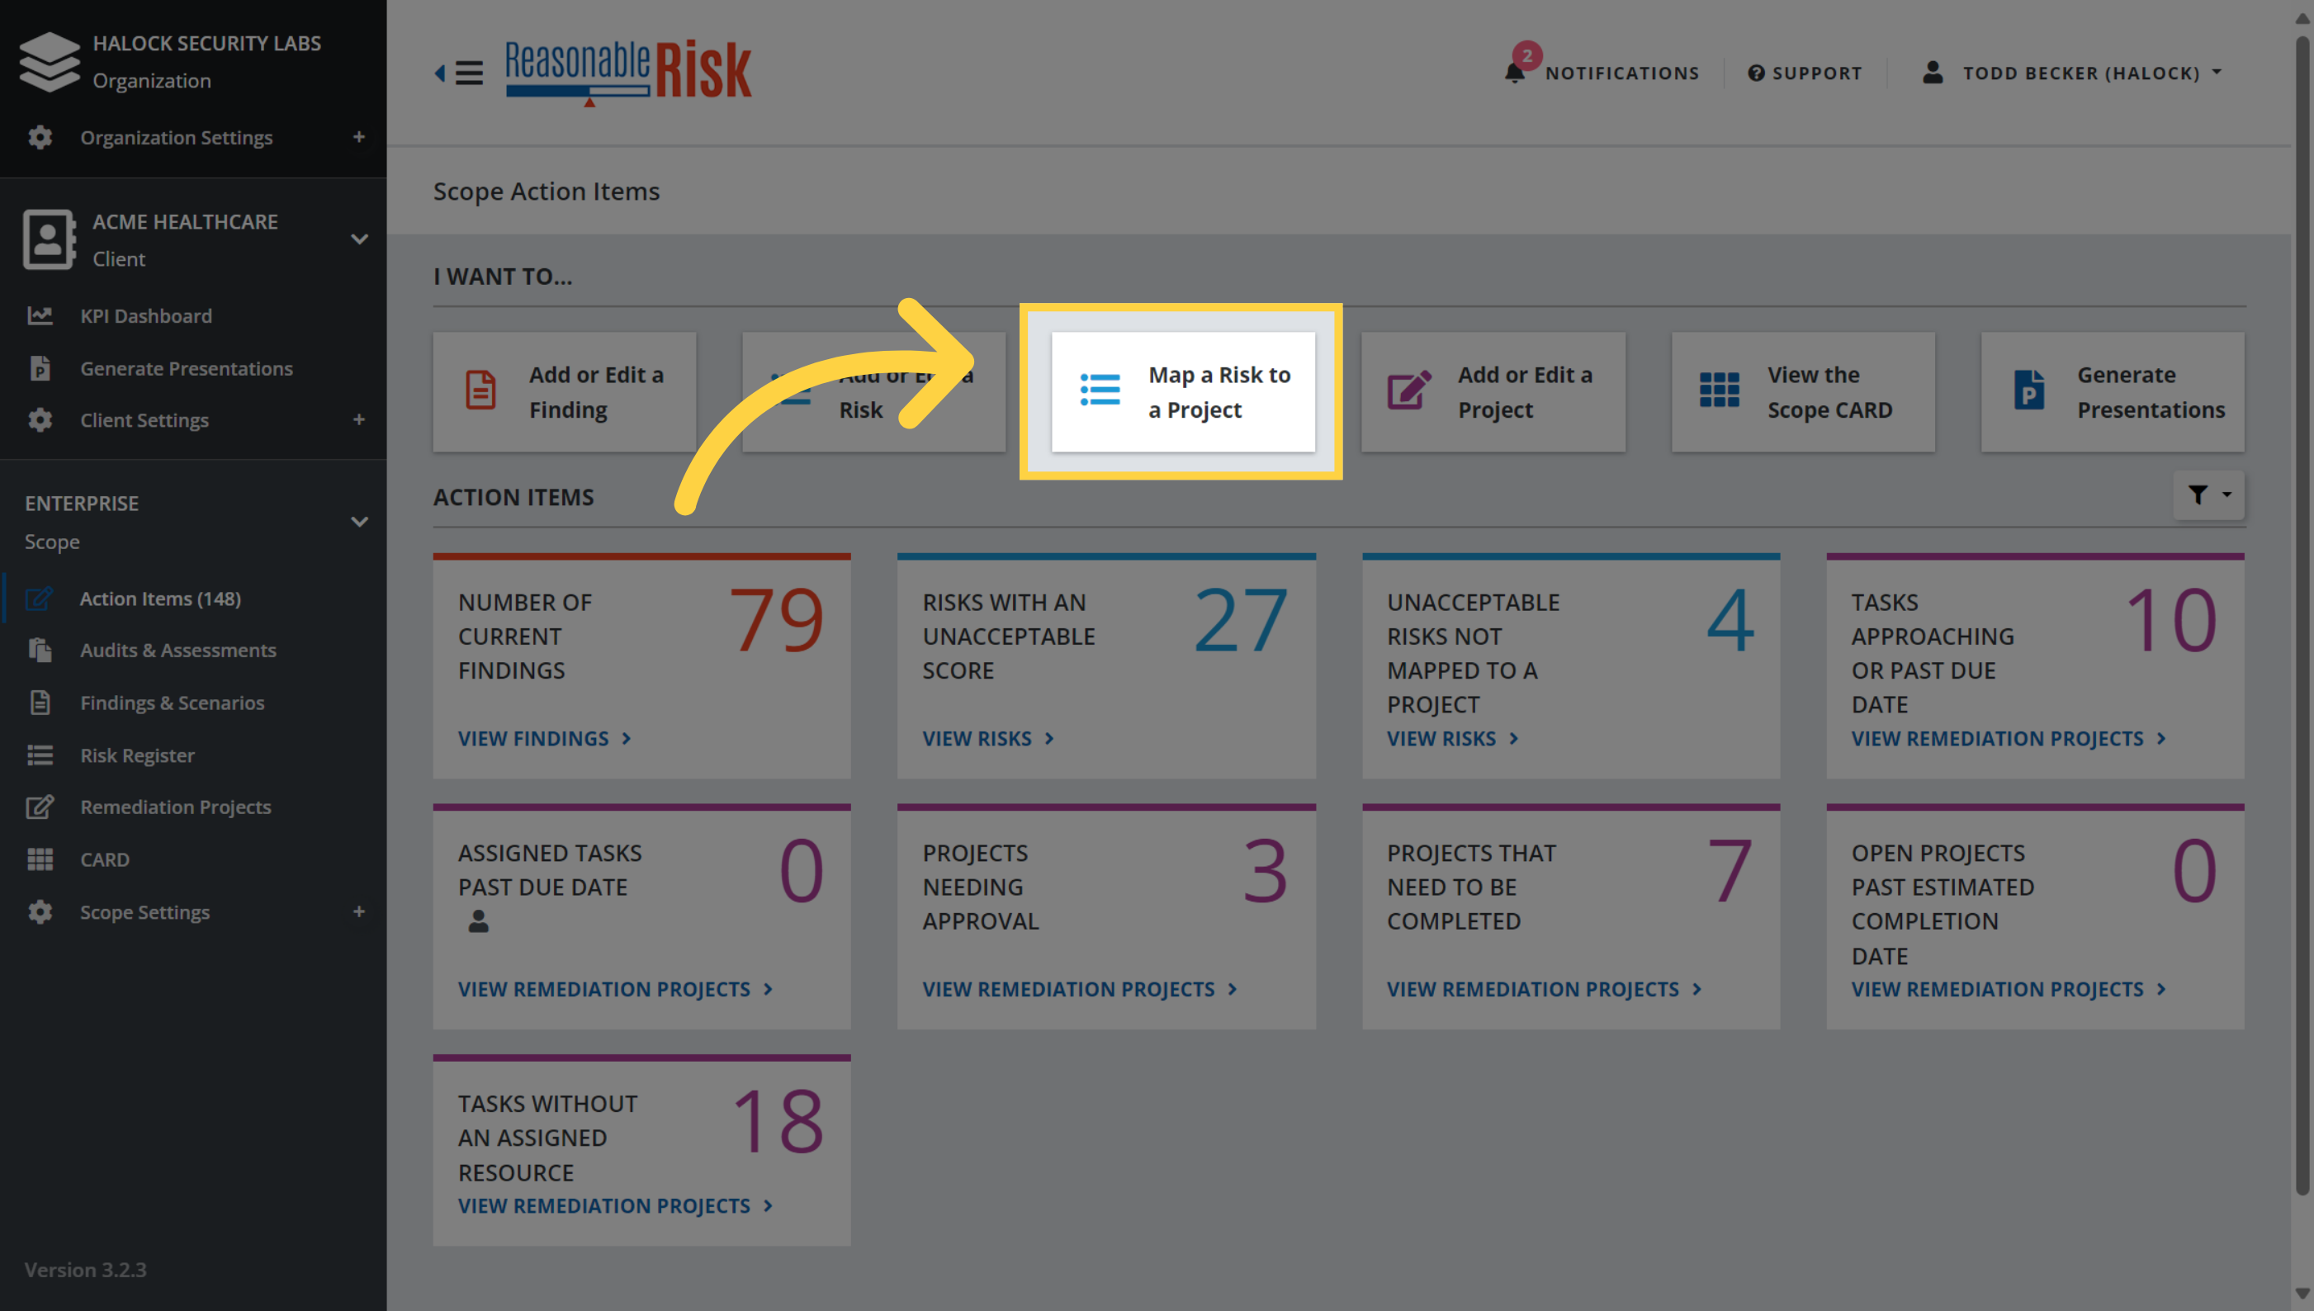Click the user profile silhouette icon
This screenshot has width=2314, height=1311.
coord(1933,72)
